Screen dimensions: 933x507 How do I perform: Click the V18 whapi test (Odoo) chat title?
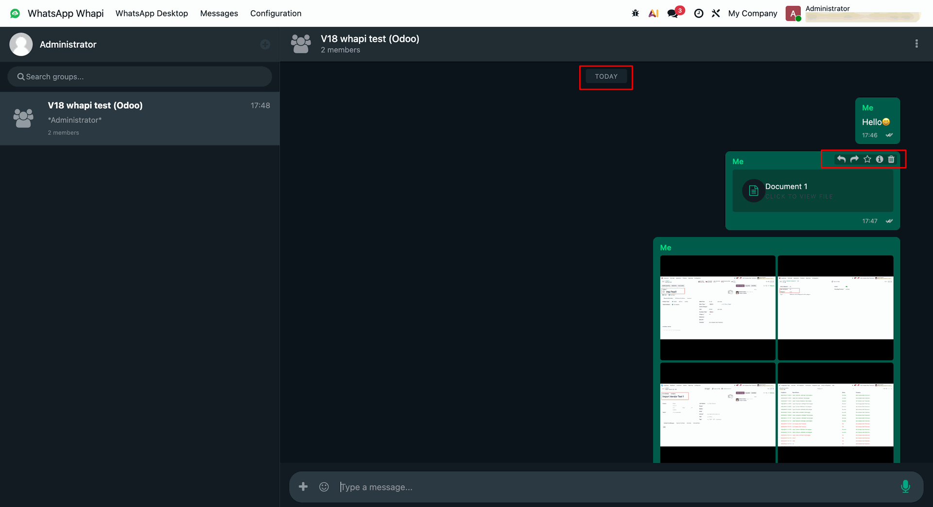[x=370, y=39]
